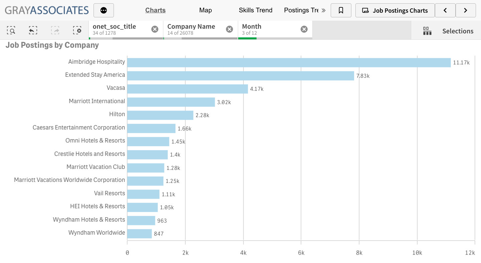Select the Vacasa bar
The width and height of the screenshot is (481, 263).
pos(187,89)
